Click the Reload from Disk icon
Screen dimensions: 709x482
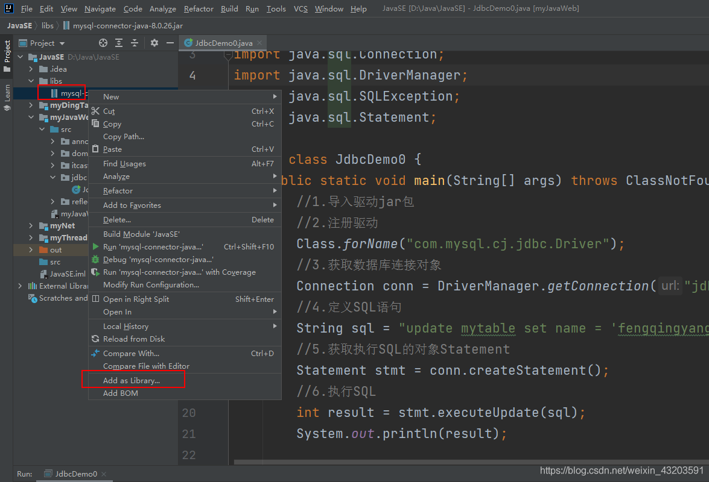tap(95, 339)
